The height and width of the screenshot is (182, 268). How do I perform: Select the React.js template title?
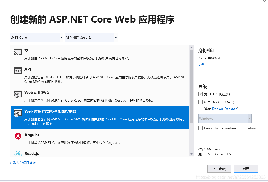click(x=32, y=154)
